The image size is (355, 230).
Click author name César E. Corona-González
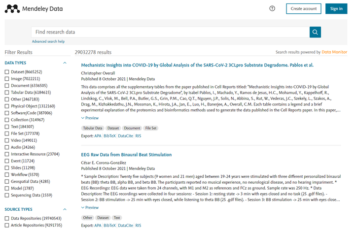104,163
